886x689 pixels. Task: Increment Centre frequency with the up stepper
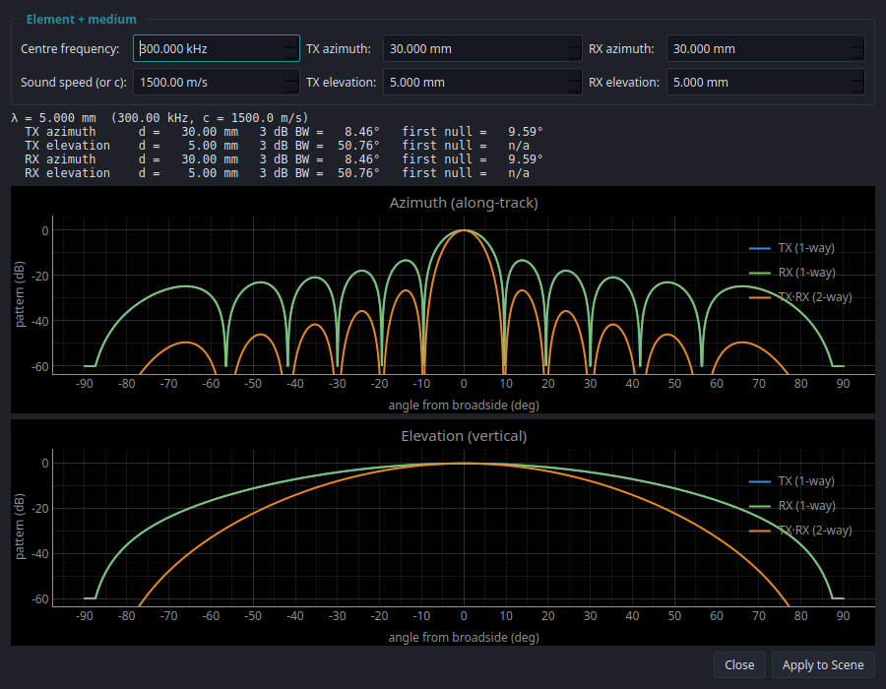point(291,42)
